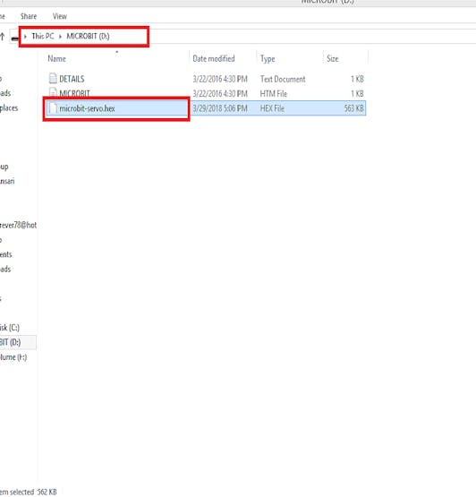The image size is (476, 497).
Task: Expand chevron before MICROBIT (D:) breadcrumb
Action: 60,37
